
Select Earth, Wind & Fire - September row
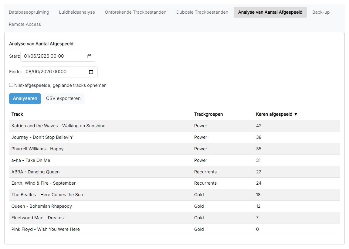click(x=174, y=183)
